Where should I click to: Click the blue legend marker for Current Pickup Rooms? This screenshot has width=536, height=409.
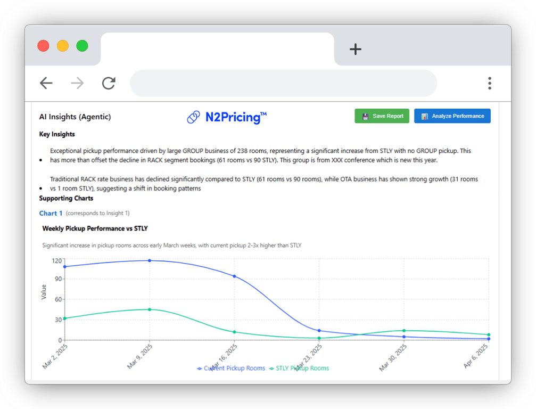pos(200,368)
